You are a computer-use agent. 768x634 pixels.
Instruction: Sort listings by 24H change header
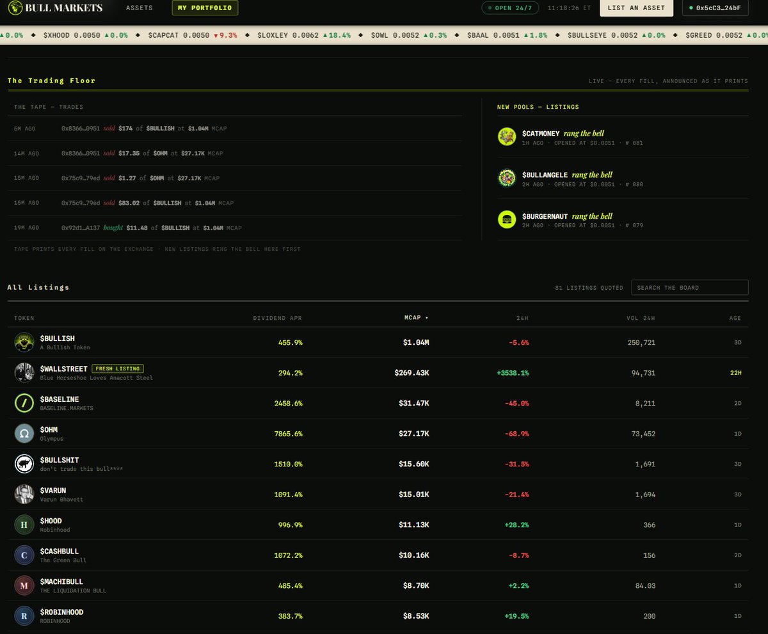pos(523,318)
